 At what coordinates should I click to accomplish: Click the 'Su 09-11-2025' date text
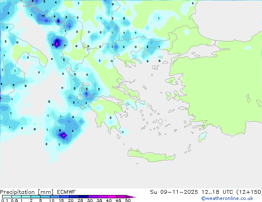click(174, 192)
